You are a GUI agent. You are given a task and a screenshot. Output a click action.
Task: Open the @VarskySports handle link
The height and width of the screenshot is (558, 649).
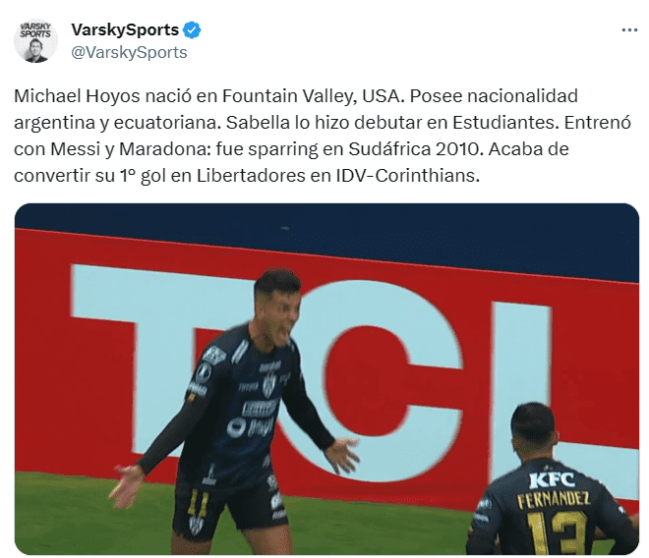(129, 52)
